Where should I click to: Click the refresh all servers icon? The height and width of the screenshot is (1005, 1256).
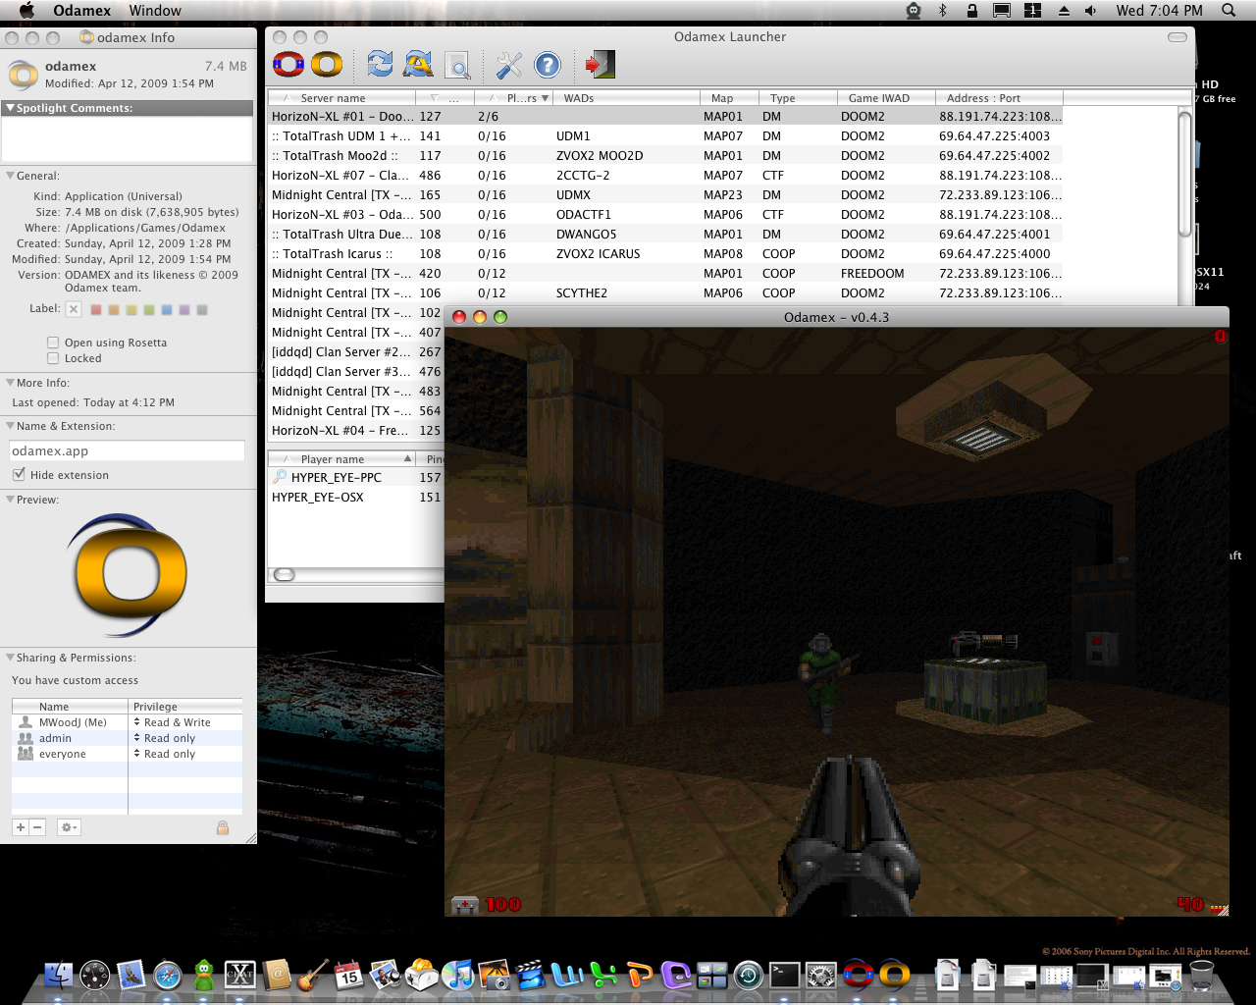pyautogui.click(x=418, y=65)
